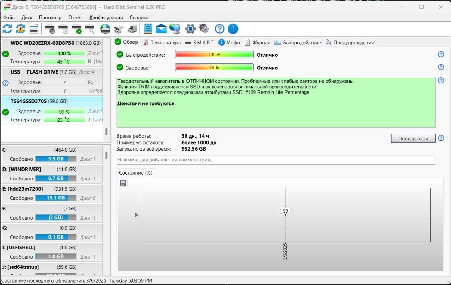Select the G: partition entry
The height and width of the screenshot is (285, 451).
tap(52, 233)
